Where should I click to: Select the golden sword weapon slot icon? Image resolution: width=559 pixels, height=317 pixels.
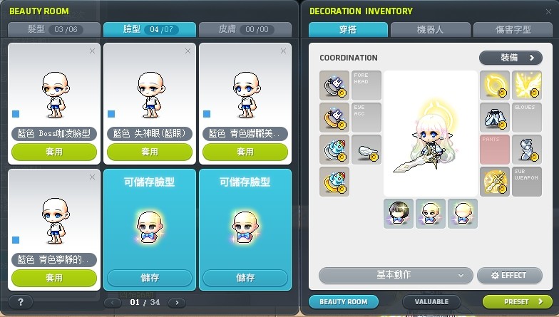coord(495,182)
